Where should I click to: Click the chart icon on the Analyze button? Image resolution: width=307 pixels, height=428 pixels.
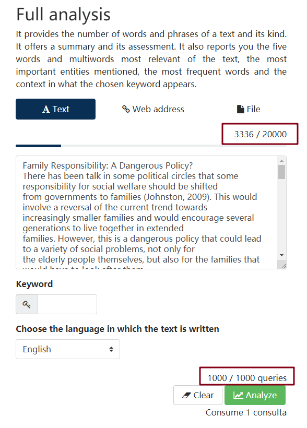click(238, 395)
